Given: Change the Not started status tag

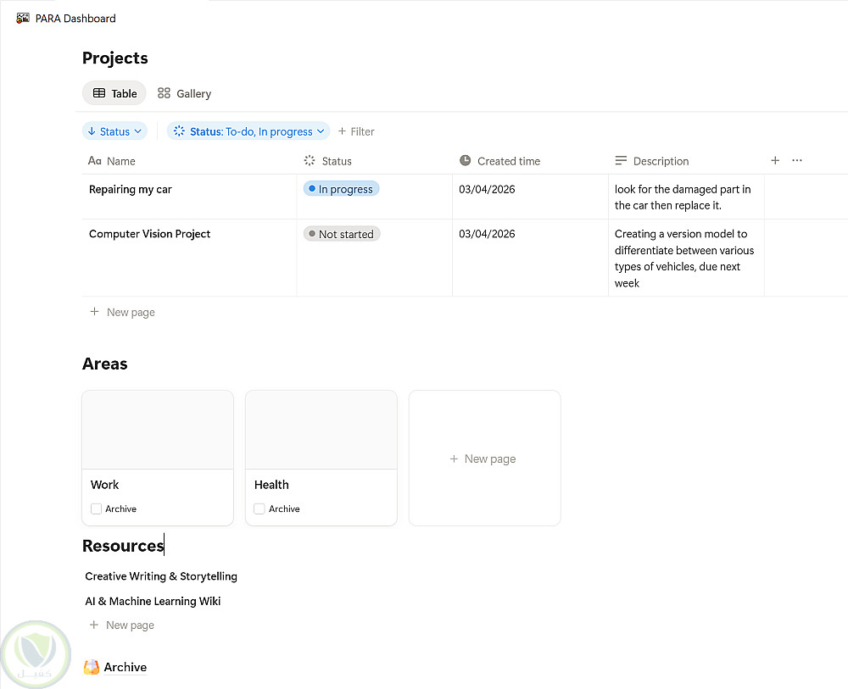Looking at the screenshot, I should 342,234.
